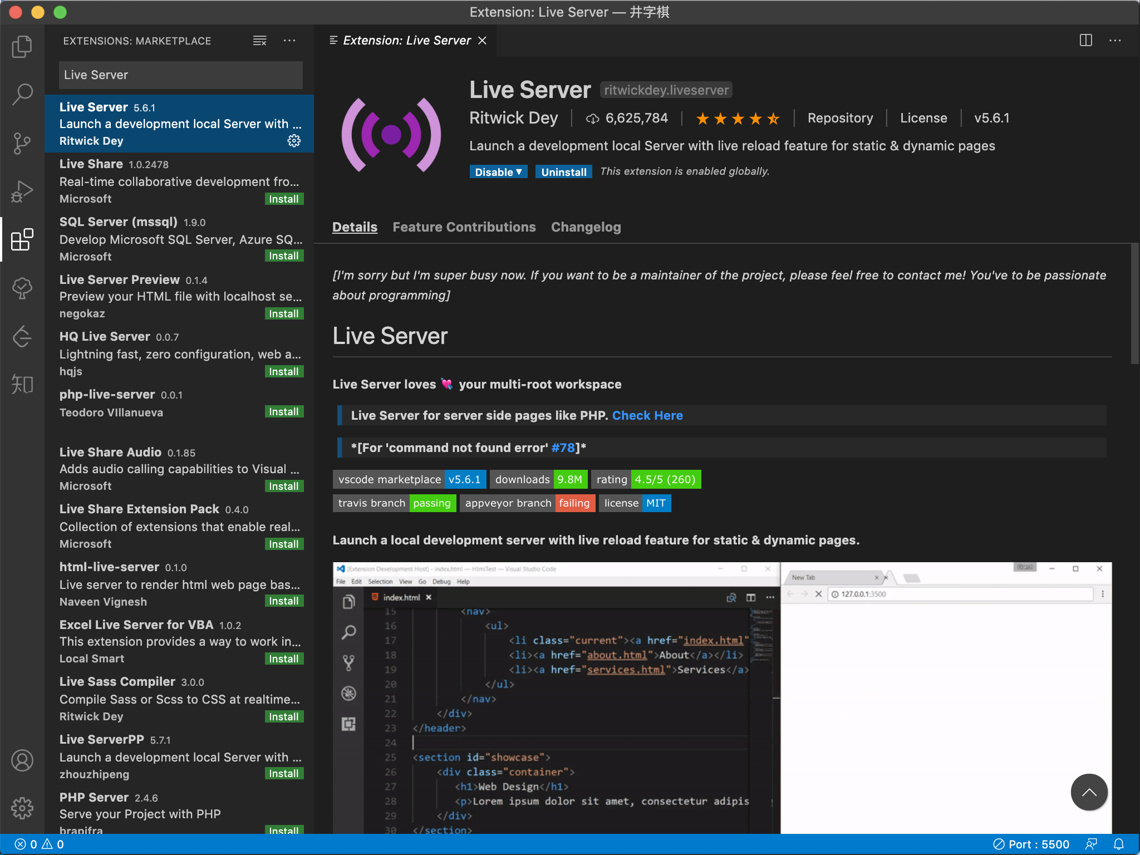Click the extension search input field
This screenshot has height=855, width=1140.
tap(180, 75)
